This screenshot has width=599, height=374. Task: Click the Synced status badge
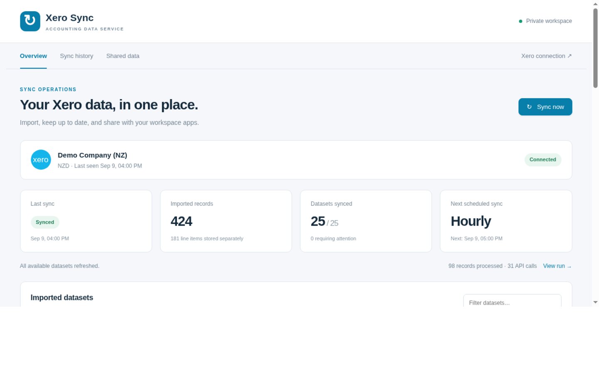pyautogui.click(x=45, y=222)
